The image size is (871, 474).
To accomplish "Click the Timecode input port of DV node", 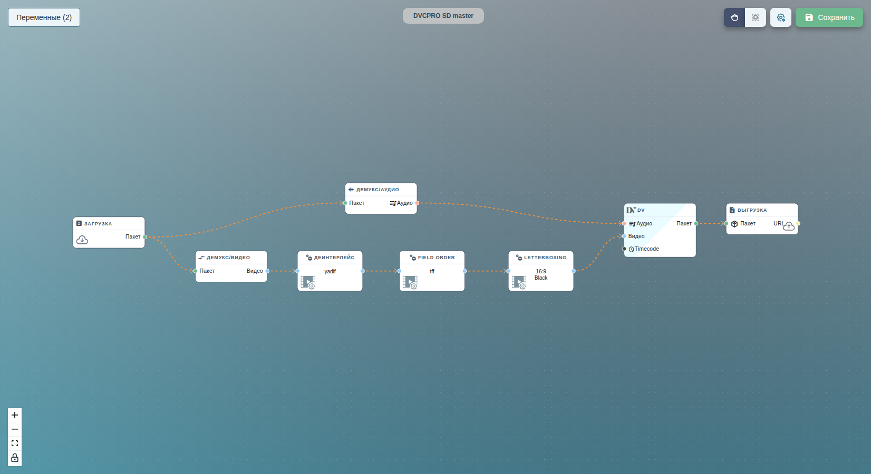I will tap(624, 249).
